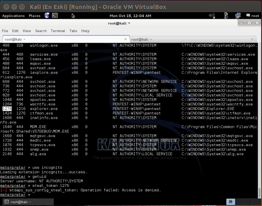Click the getuid command text

[x=39, y=177]
